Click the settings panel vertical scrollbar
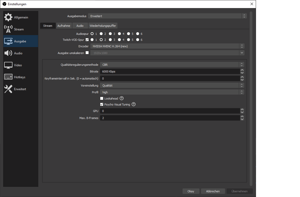Viewport: 300px width, 197px height. (251, 98)
